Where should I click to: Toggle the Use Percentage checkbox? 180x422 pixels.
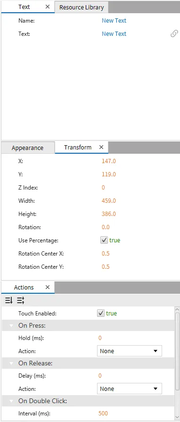point(104,240)
